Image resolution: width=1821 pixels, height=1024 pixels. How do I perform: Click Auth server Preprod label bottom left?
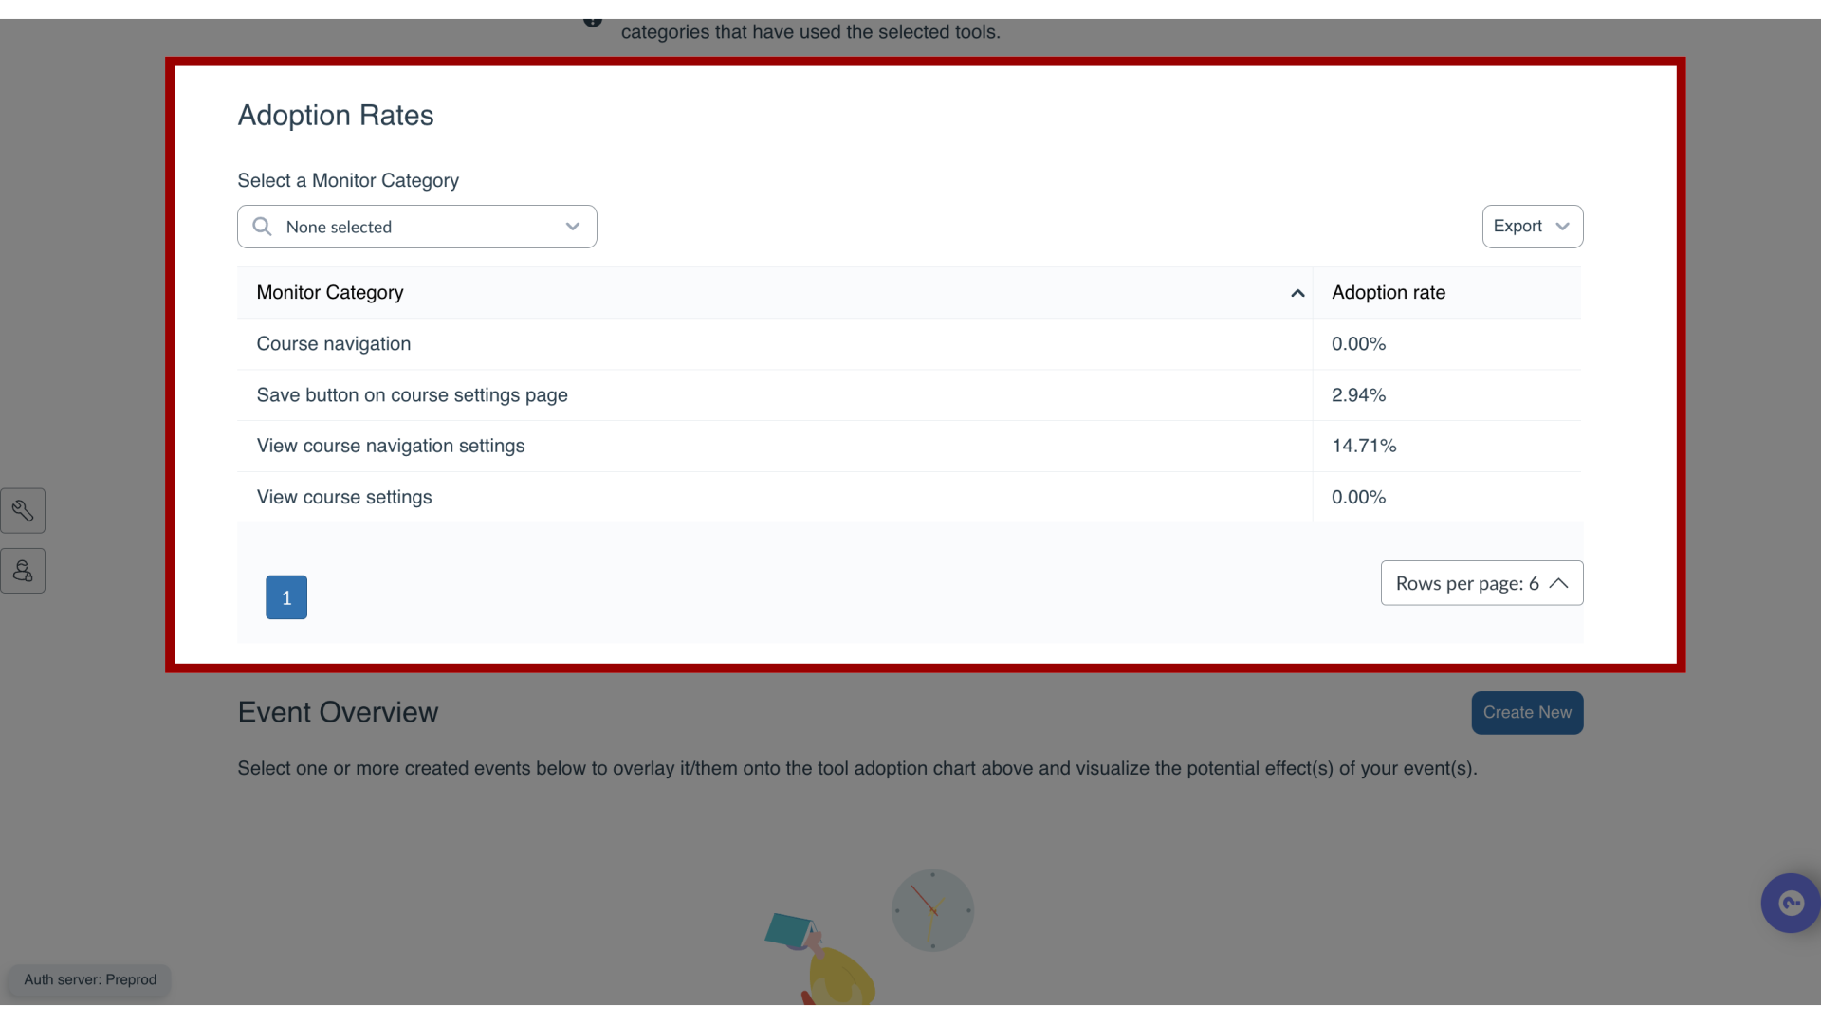89,979
